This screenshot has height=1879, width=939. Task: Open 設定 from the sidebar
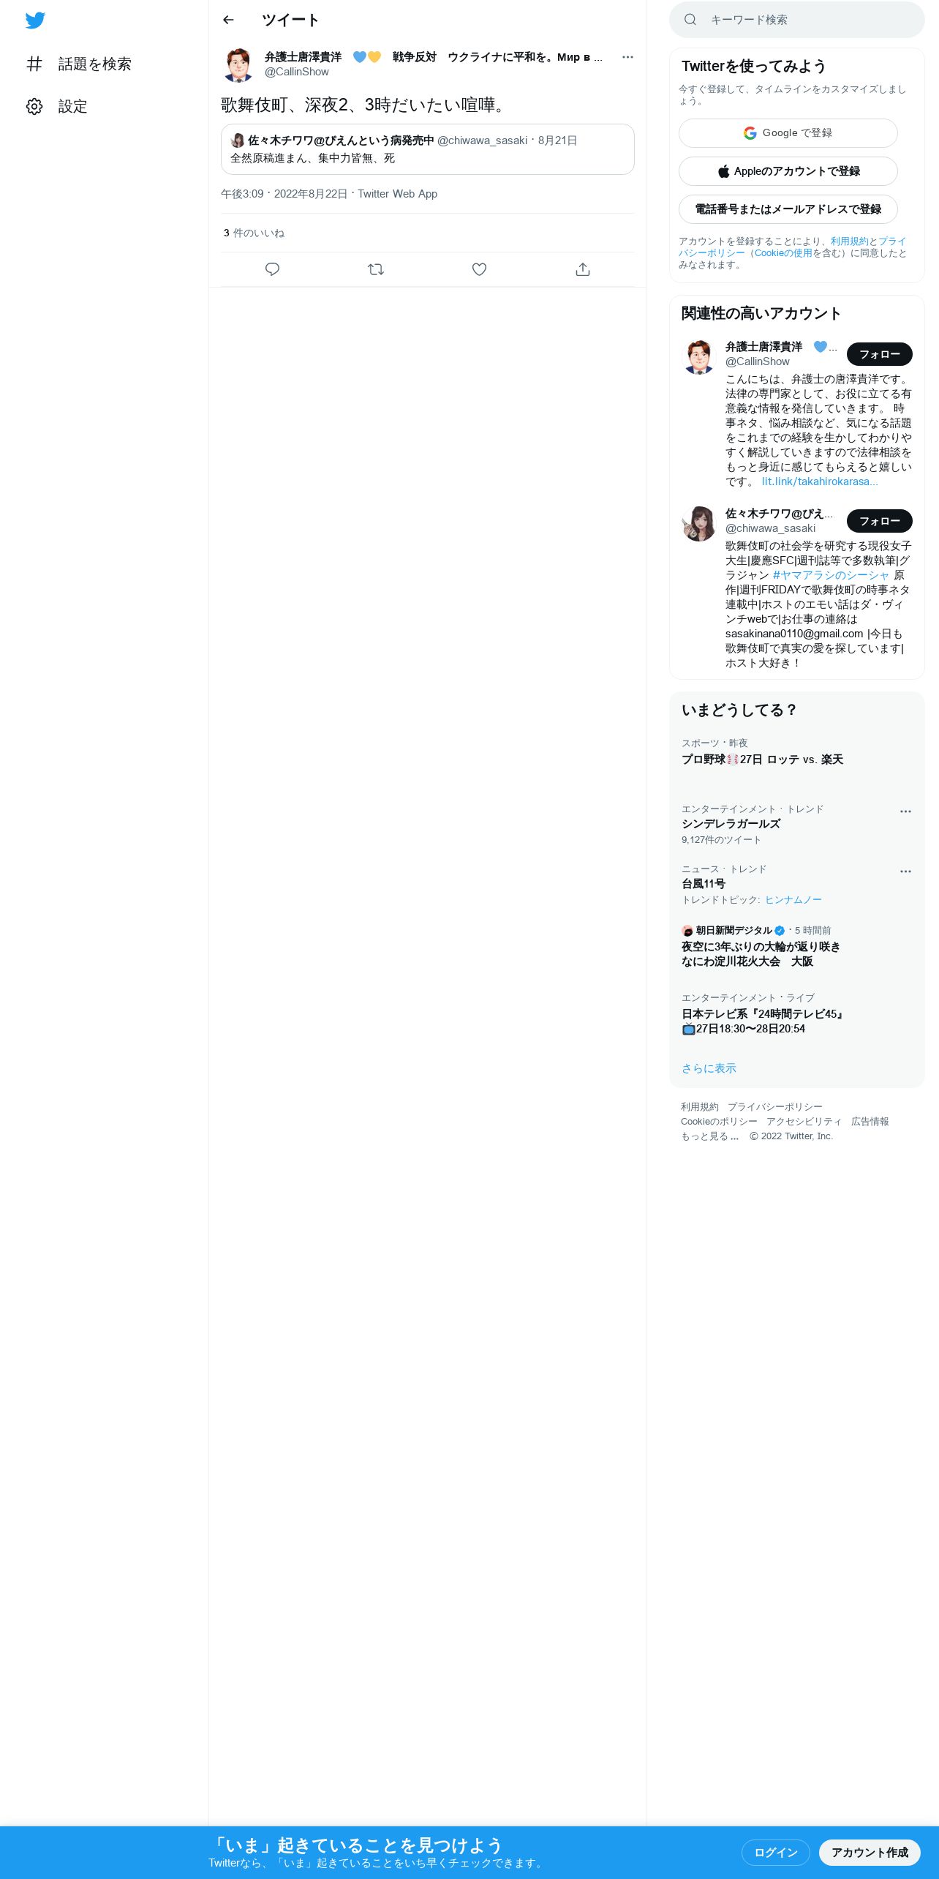pyautogui.click(x=57, y=106)
